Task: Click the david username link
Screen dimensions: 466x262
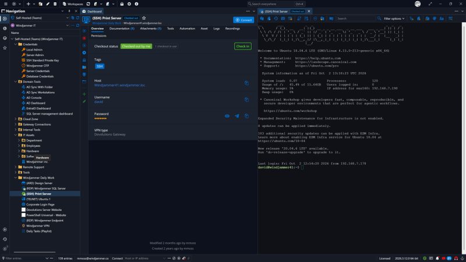Action: [x=98, y=102]
